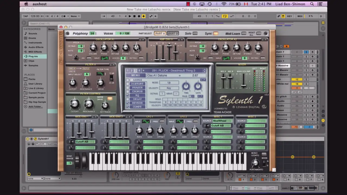This screenshot has height=195, width=347.
Task: Open the Oscillator A1 Octave selector
Action: coord(81,46)
